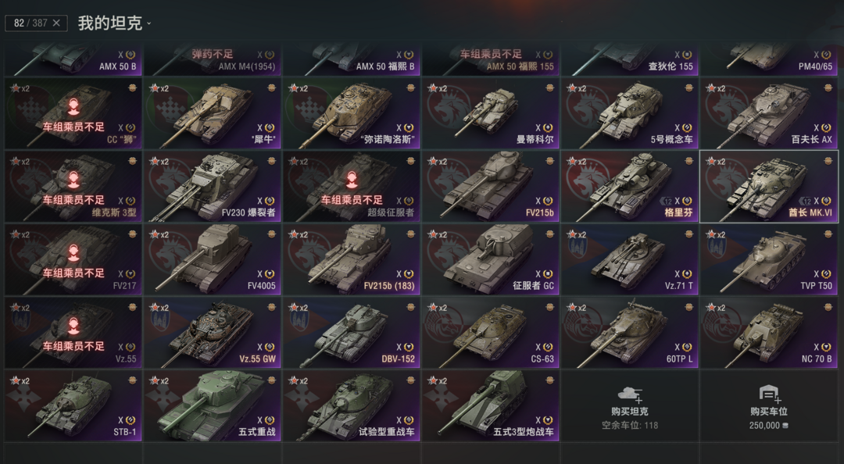
Task: Click the gold badge icon on 曼蒂科尔
Action: tap(549, 87)
